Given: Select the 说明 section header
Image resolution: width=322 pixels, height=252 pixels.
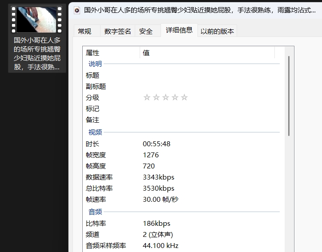Looking at the screenshot, I should (95, 64).
